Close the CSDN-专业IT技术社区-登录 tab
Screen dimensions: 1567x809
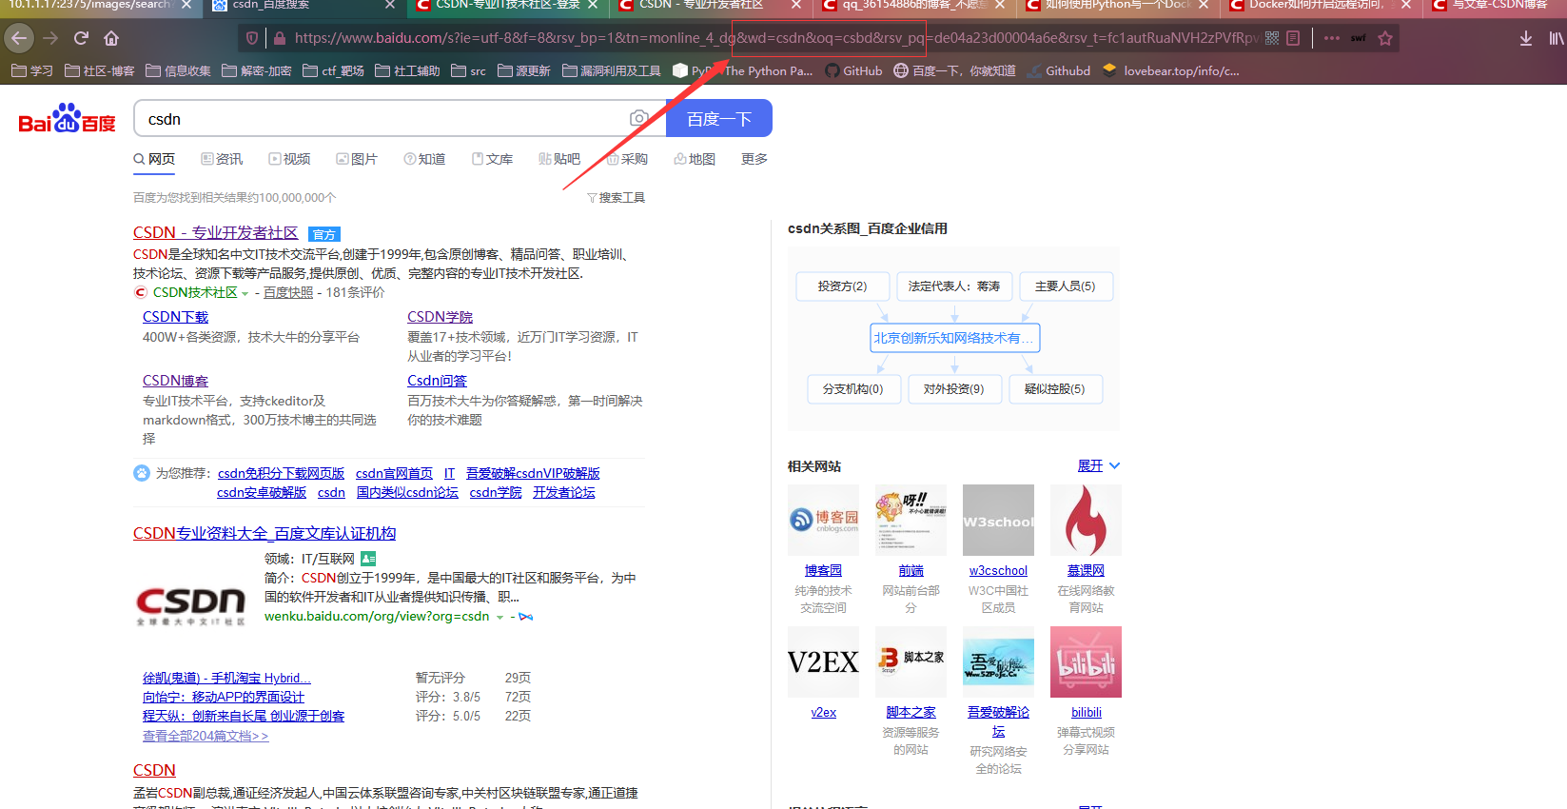pos(593,5)
